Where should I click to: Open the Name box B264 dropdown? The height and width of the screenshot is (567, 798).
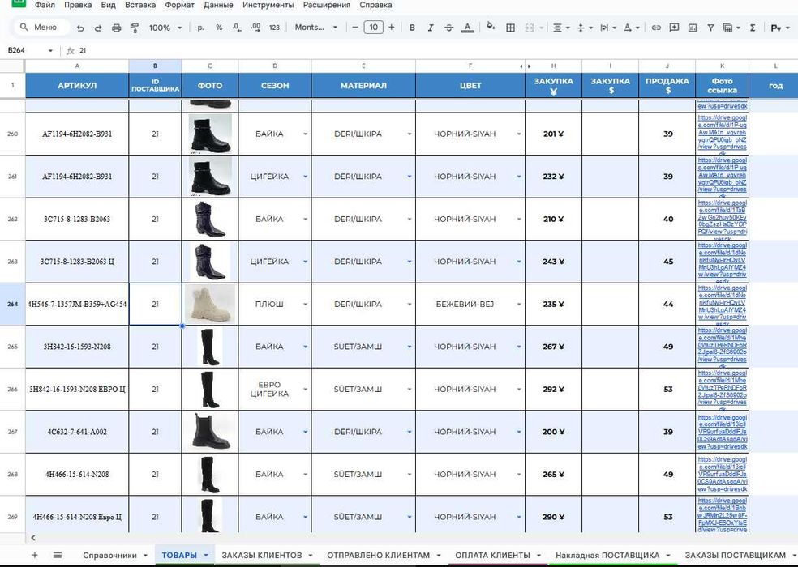click(50, 51)
